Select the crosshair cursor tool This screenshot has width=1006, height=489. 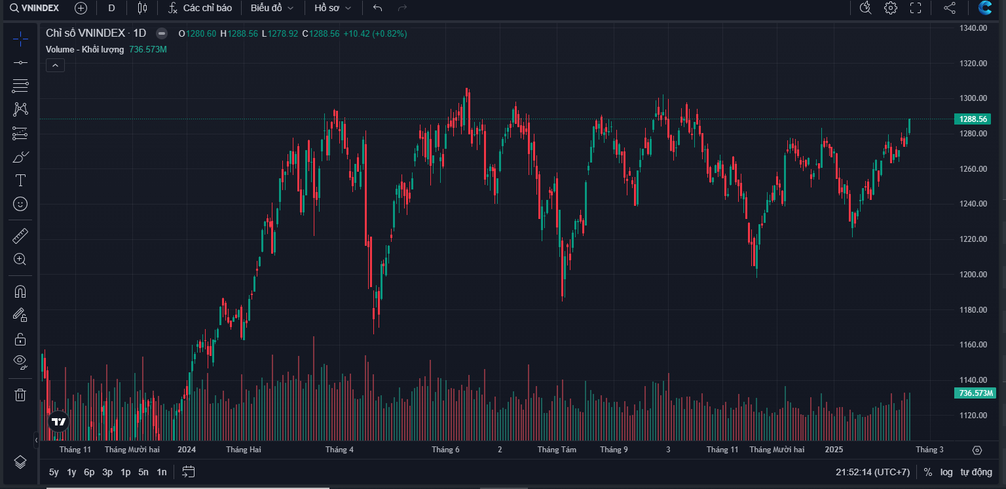(20, 39)
